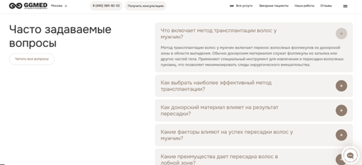Open the hamburger menu icon
The width and height of the screenshot is (362, 165).
coord(345,6)
